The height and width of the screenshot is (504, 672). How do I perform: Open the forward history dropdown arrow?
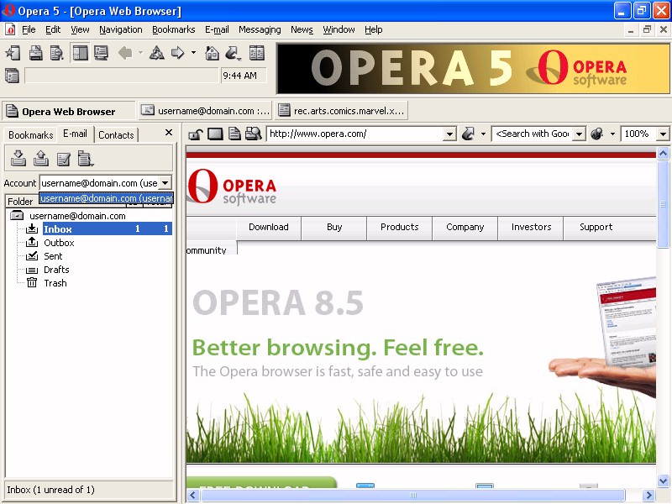pyautogui.click(x=193, y=53)
